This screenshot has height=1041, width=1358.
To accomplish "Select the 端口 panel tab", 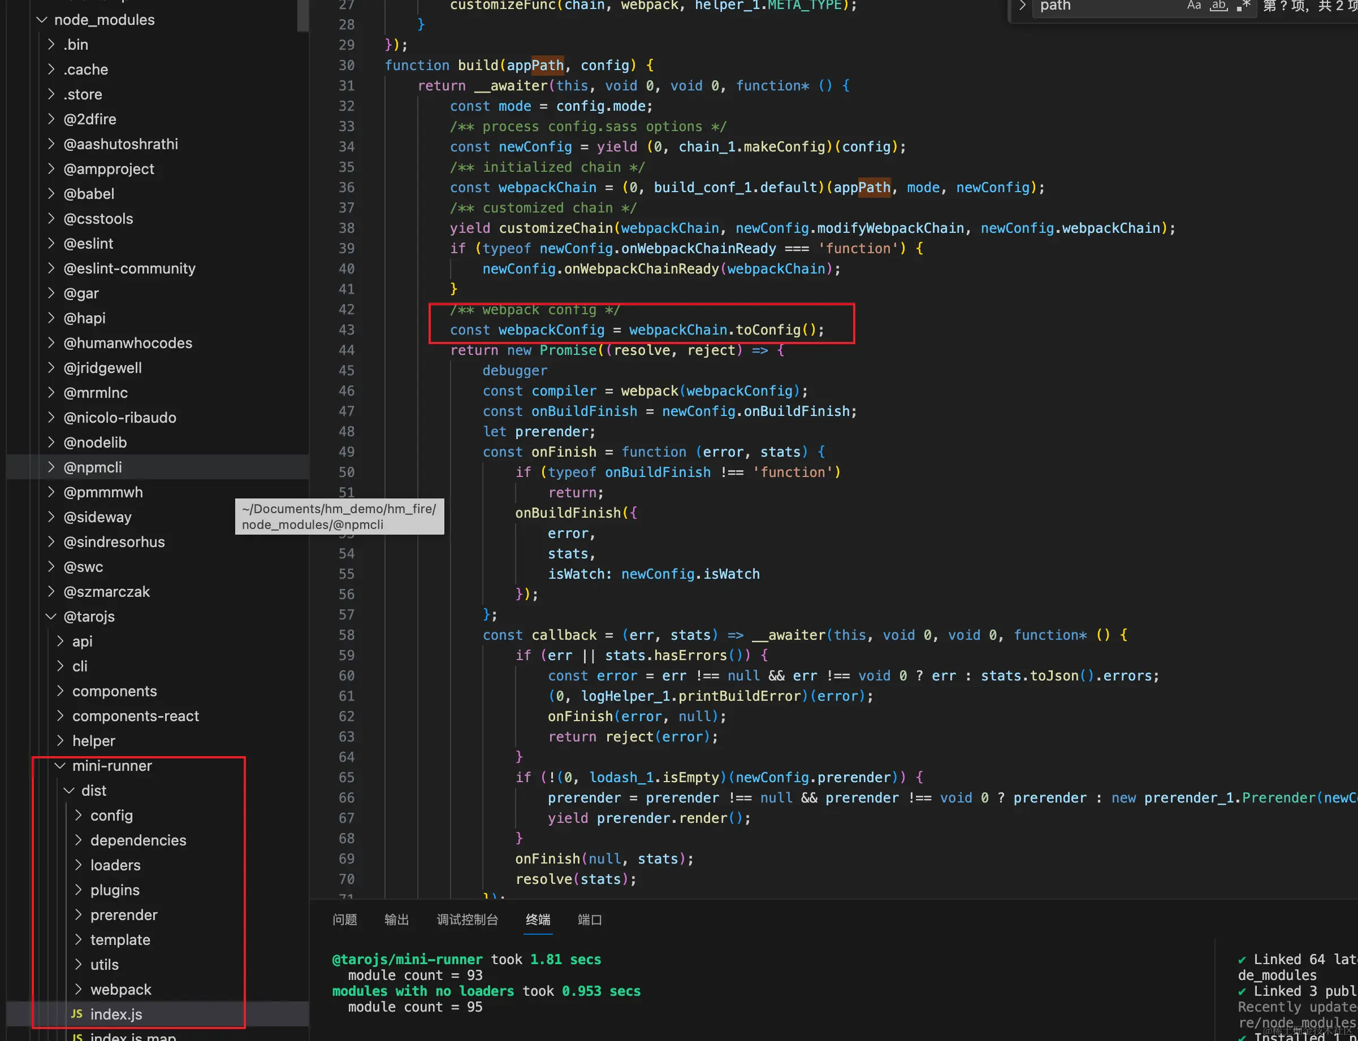I will [590, 919].
